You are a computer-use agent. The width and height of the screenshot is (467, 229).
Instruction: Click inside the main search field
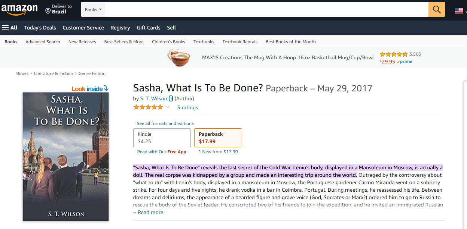(x=266, y=9)
